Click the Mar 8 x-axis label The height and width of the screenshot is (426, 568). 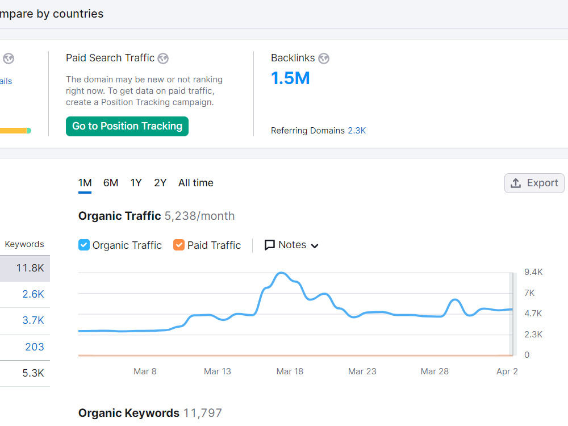pyautogui.click(x=145, y=371)
